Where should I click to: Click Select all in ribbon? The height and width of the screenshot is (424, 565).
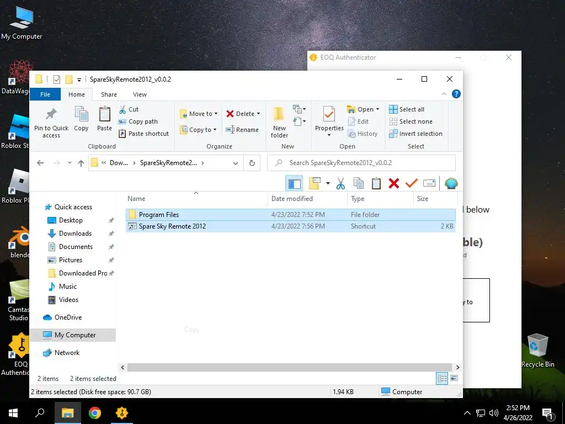407,109
